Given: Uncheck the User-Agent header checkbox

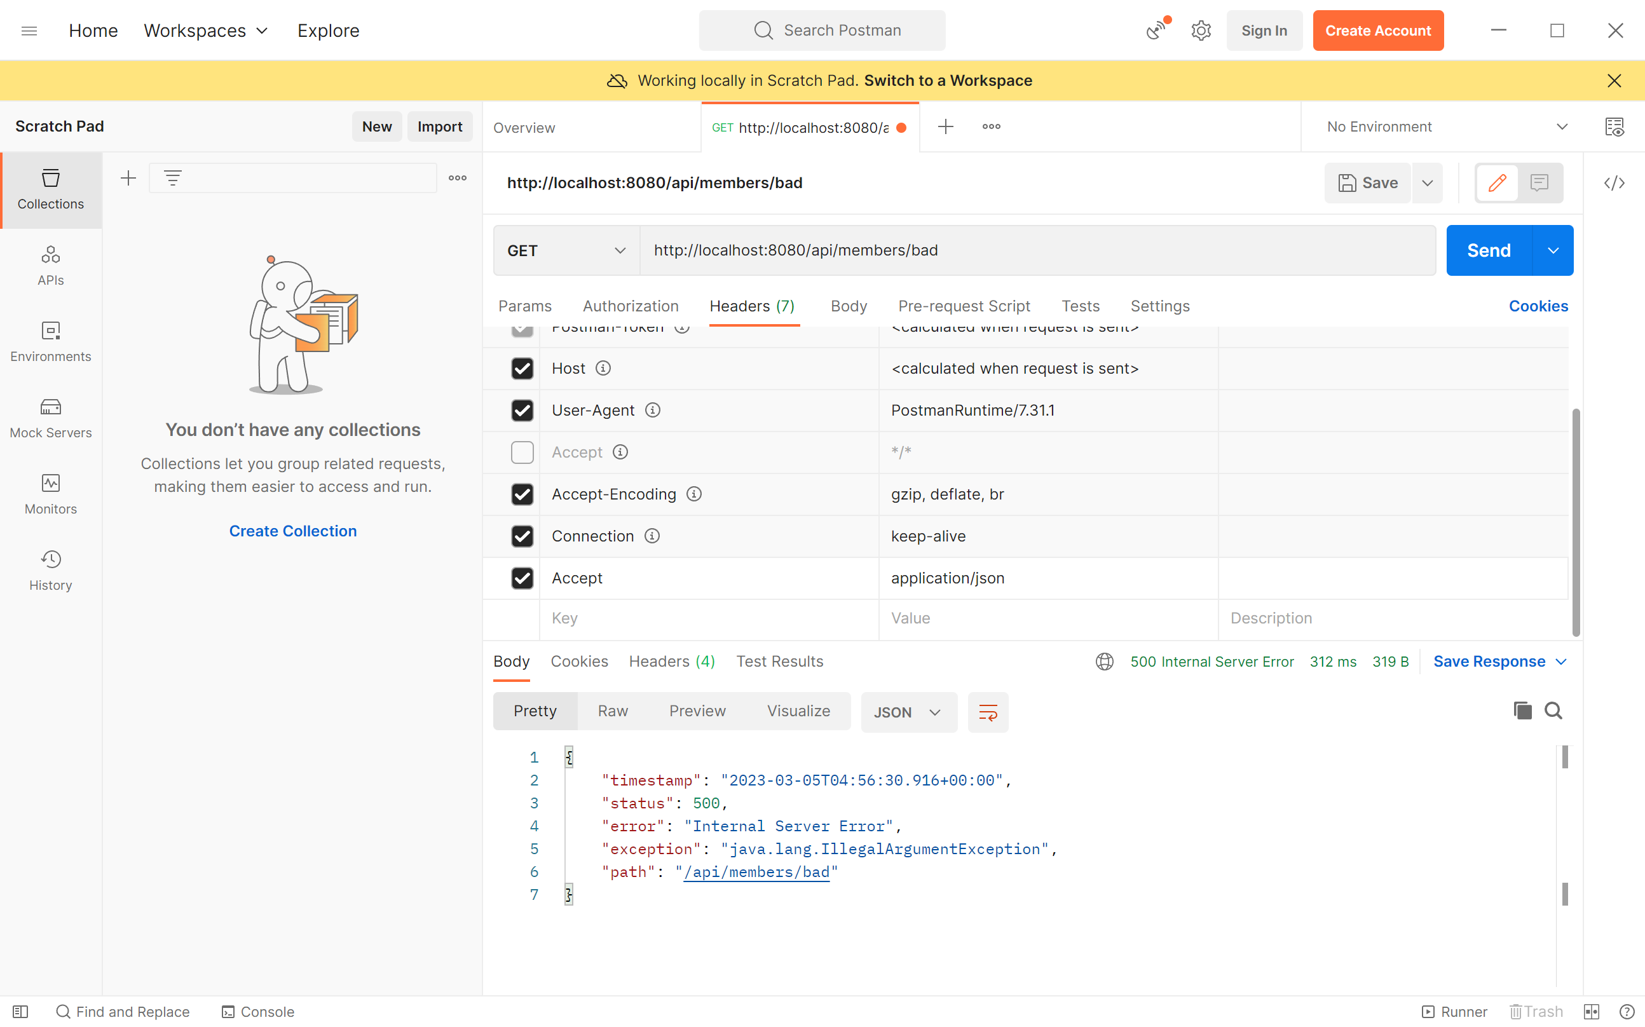Looking at the screenshot, I should pos(522,411).
